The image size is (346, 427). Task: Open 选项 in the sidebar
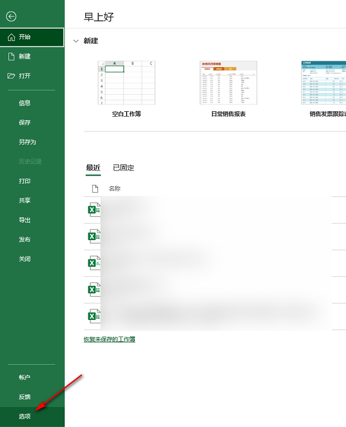(25, 416)
